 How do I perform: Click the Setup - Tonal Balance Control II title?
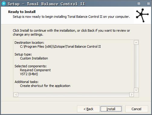[x=46, y=4]
